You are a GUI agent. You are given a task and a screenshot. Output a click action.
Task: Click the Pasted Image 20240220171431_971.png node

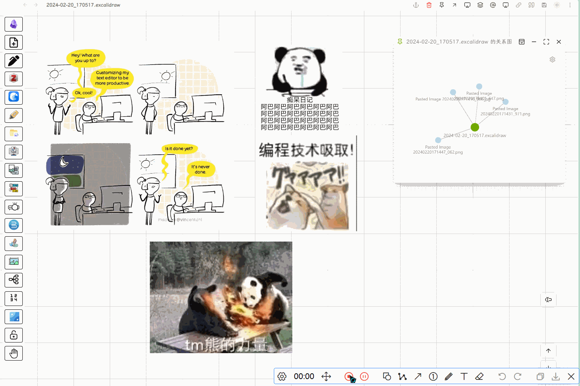point(506,102)
